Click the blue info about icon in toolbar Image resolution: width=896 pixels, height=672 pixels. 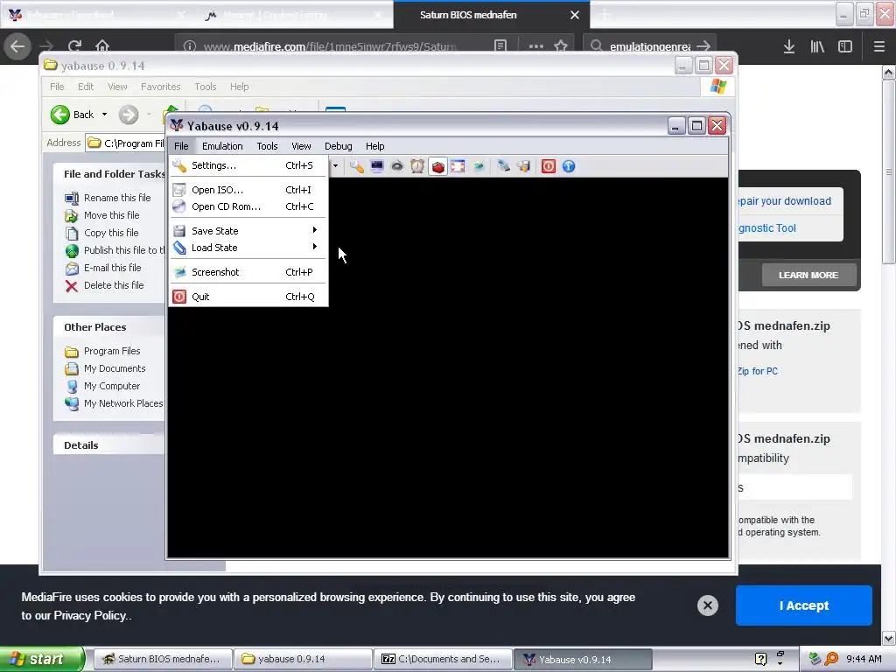coord(569,166)
